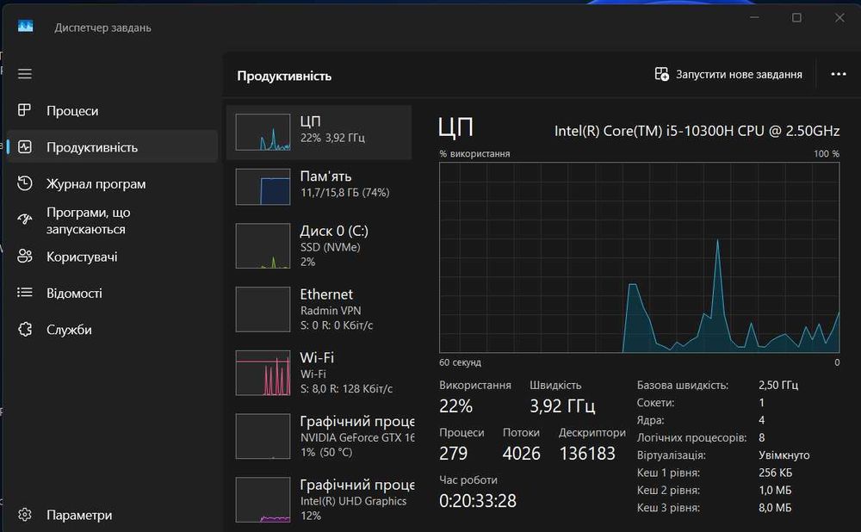Click the % використання label
The height and width of the screenshot is (532, 861).
click(x=474, y=154)
